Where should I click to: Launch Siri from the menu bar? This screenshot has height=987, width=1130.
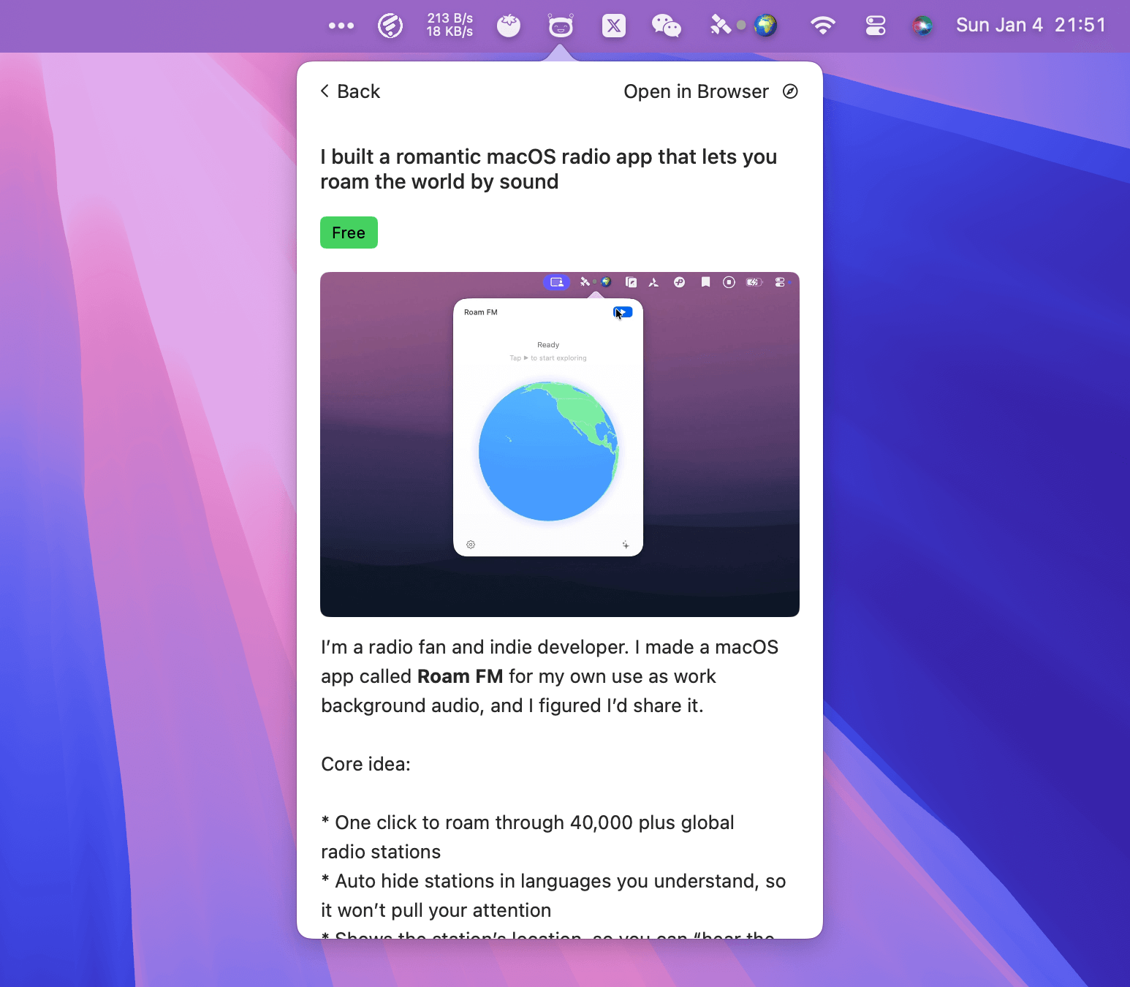[922, 26]
